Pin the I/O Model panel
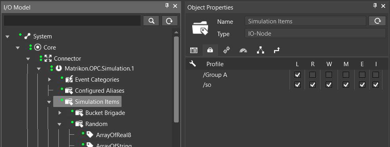This screenshot has width=390, height=147. (167, 6)
